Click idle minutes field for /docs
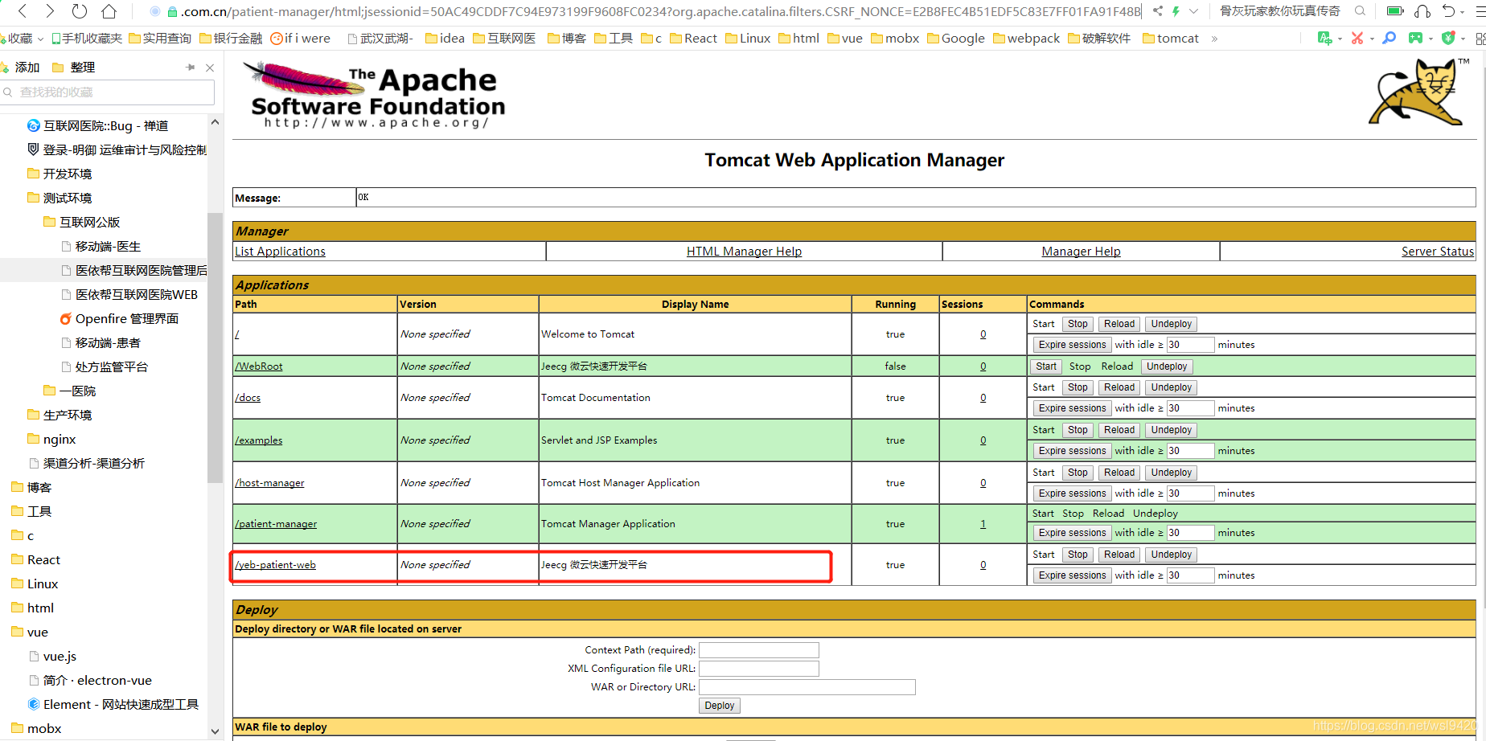Viewport: 1486px width, 741px height. point(1190,408)
